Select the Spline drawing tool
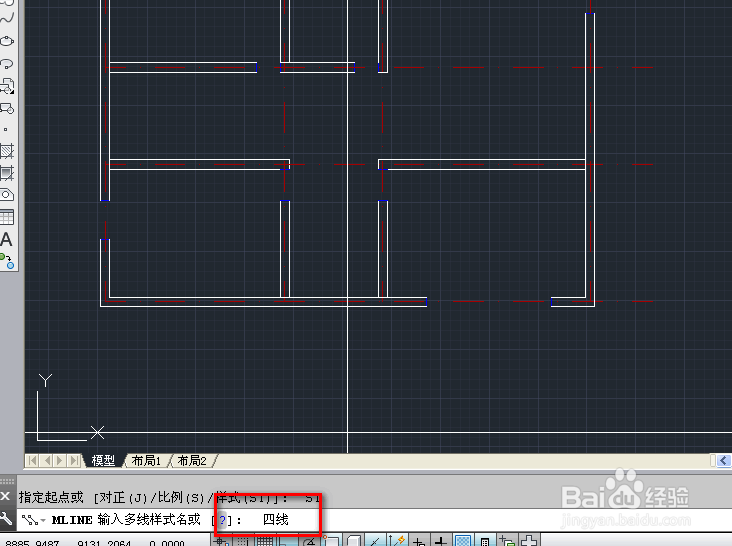Screen dimensions: 732x546 [x=7, y=19]
